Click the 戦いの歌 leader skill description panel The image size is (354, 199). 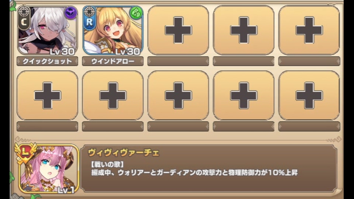209,168
